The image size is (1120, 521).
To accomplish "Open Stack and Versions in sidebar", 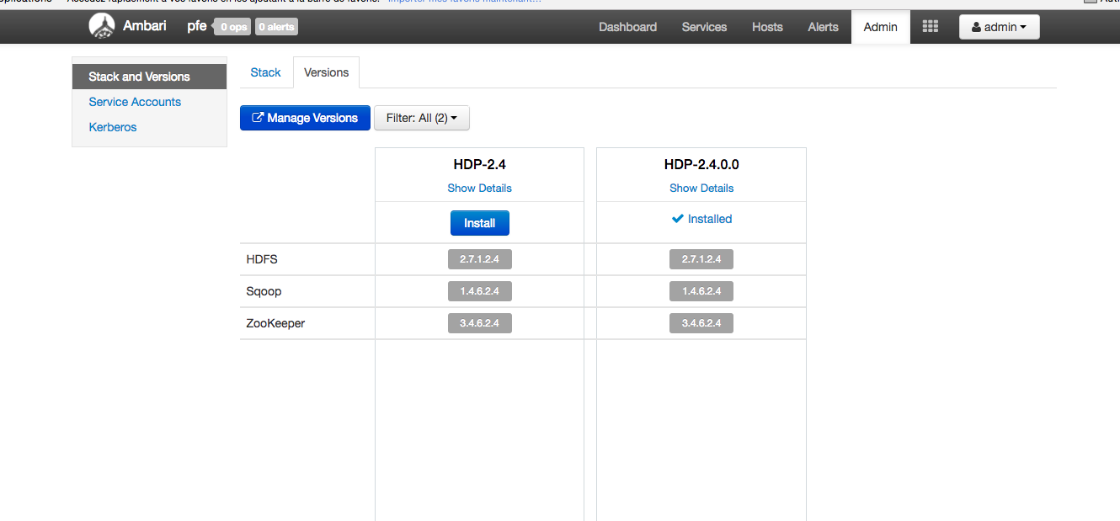I will tap(149, 77).
